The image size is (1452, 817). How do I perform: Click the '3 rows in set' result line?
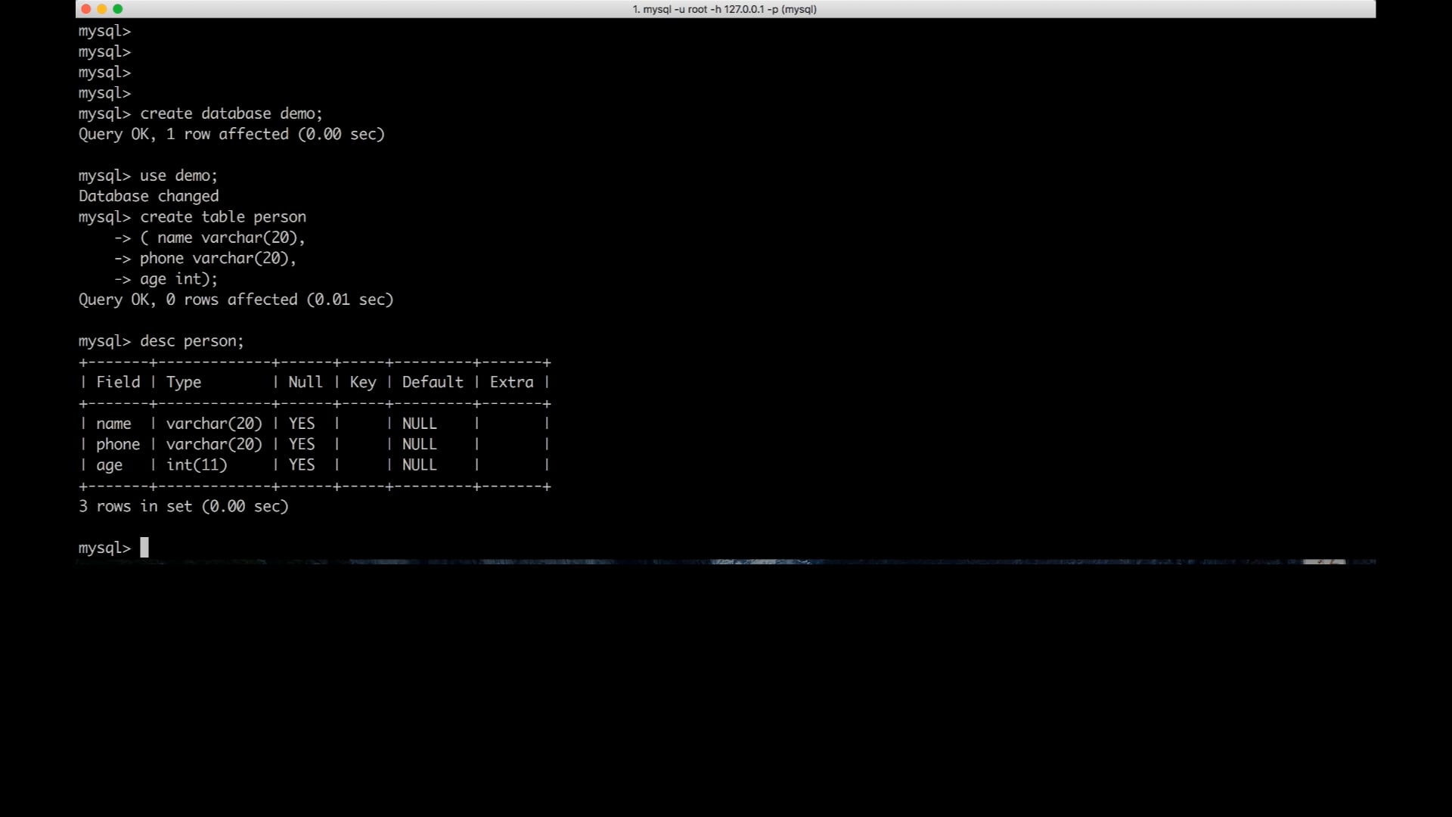coord(183,506)
